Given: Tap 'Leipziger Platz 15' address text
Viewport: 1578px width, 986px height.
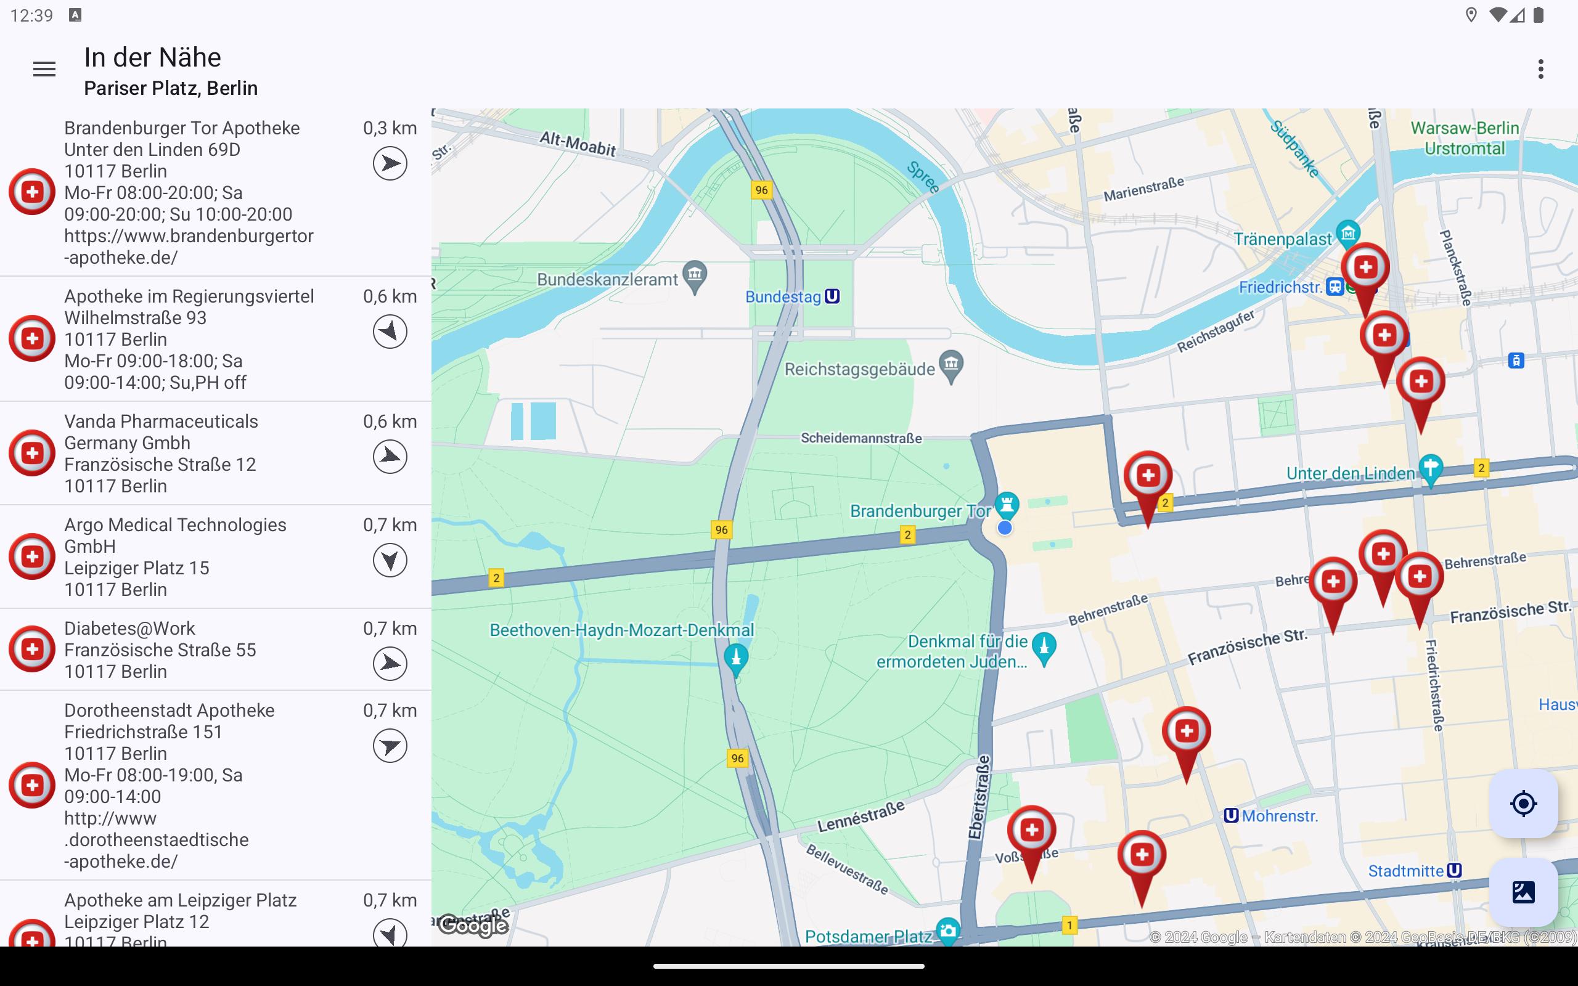Looking at the screenshot, I should 136,568.
